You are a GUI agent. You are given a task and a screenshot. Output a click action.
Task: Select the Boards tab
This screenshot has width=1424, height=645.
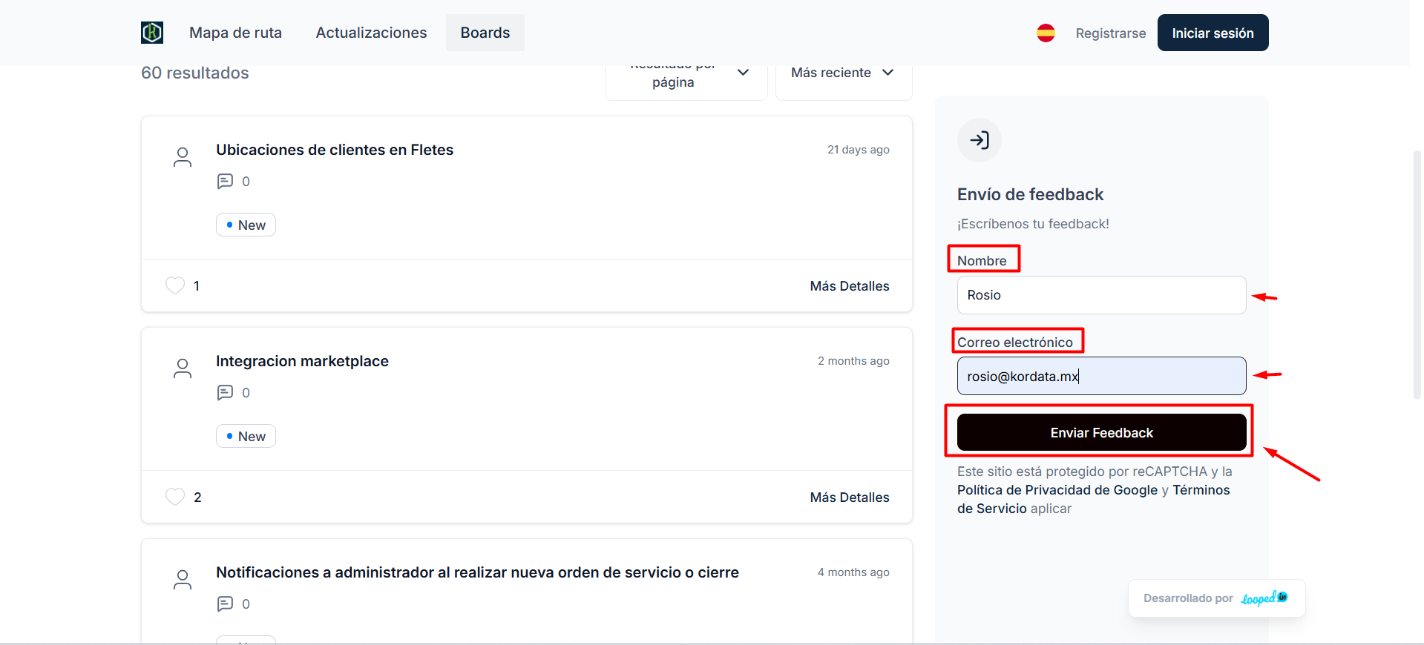pyautogui.click(x=485, y=33)
